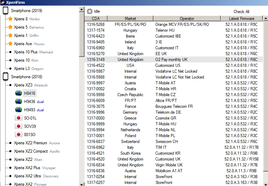Select the TIM IT row
The height and width of the screenshot is (186, 268).
pyautogui.click(x=173, y=147)
